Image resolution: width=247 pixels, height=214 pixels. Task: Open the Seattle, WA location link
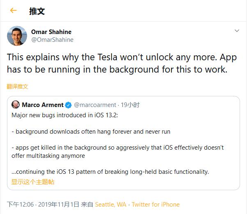coord(111,204)
